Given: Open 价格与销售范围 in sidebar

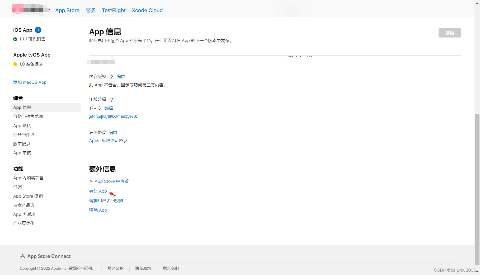Looking at the screenshot, I should pyautogui.click(x=28, y=116).
